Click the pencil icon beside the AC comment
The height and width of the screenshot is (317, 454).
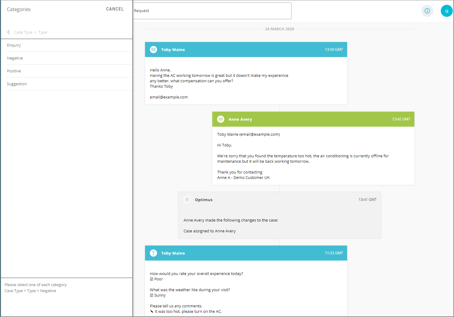click(152, 311)
